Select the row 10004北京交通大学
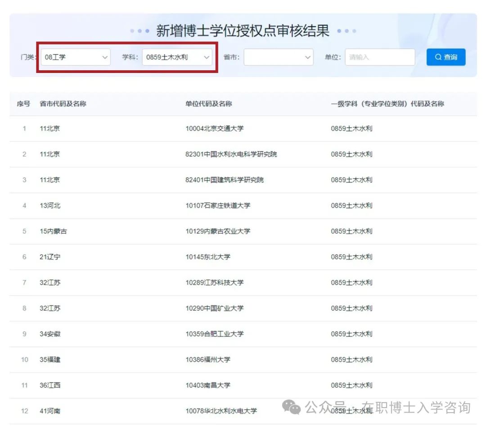This screenshot has height=427, width=486. 215,128
